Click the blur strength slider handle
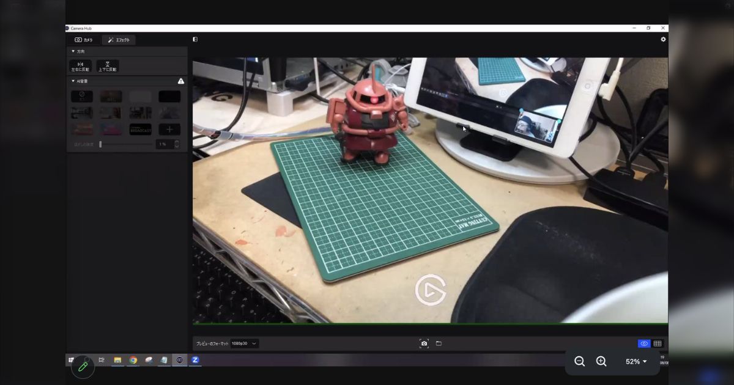The height and width of the screenshot is (385, 734). tap(100, 144)
